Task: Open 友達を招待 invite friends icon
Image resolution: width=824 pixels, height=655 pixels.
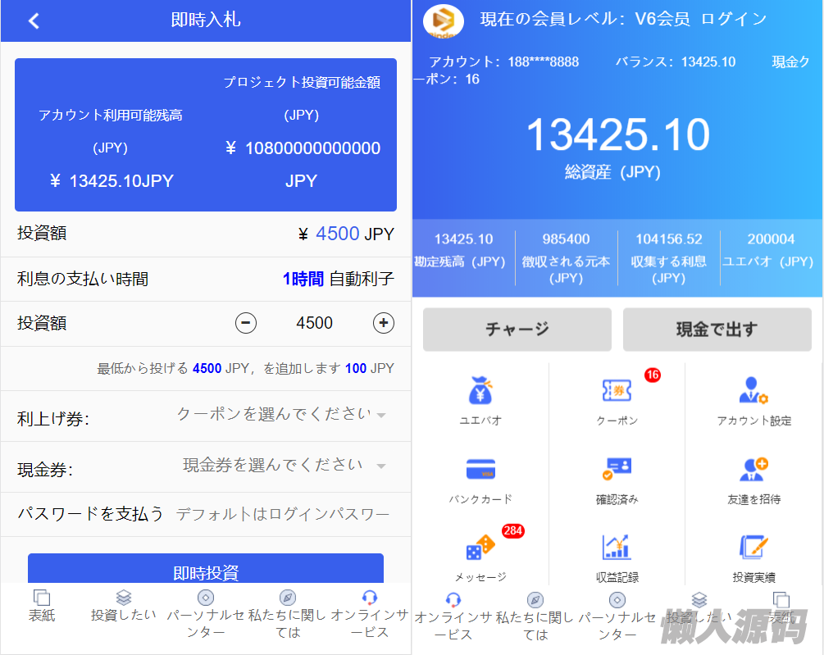Action: pyautogui.click(x=753, y=470)
